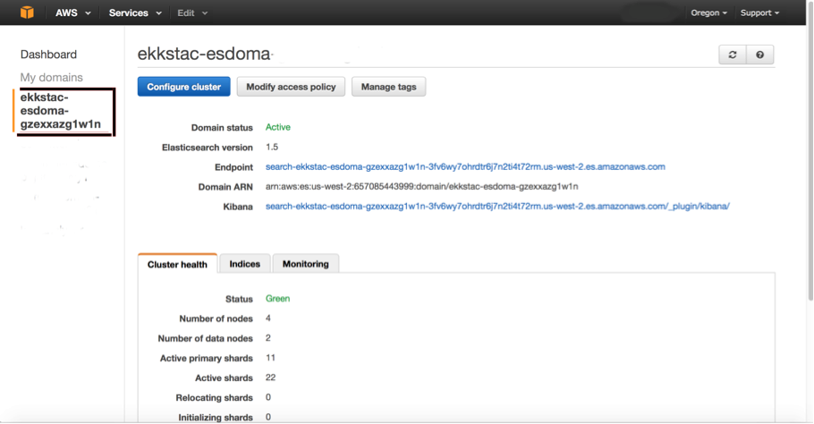Open the Edit dropdown
Viewport: 814px width, 424px height.
pyautogui.click(x=192, y=13)
